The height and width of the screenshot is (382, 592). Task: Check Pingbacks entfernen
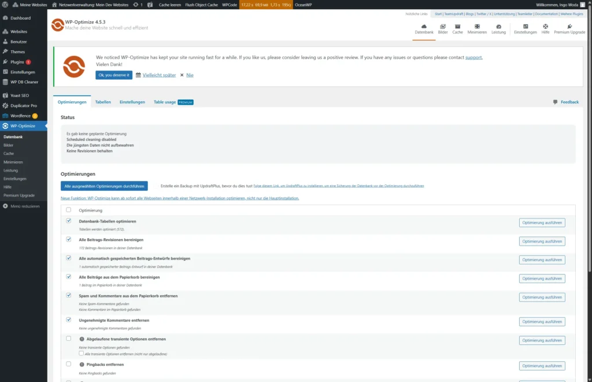68,364
